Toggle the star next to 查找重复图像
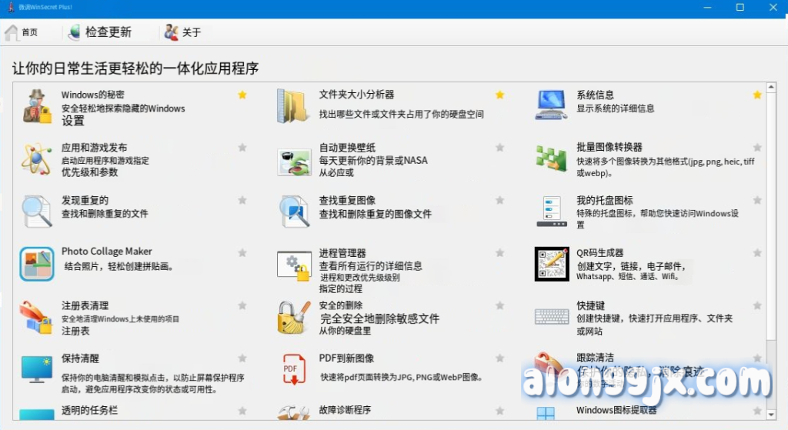This screenshot has width=788, height=430. pyautogui.click(x=500, y=200)
